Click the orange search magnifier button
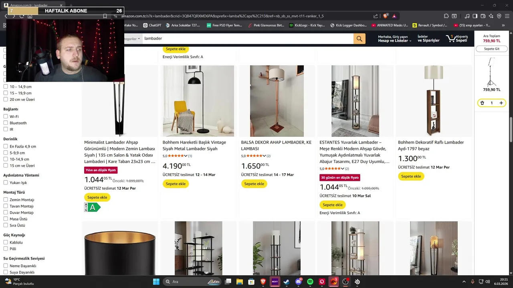The image size is (513, 288). click(359, 38)
